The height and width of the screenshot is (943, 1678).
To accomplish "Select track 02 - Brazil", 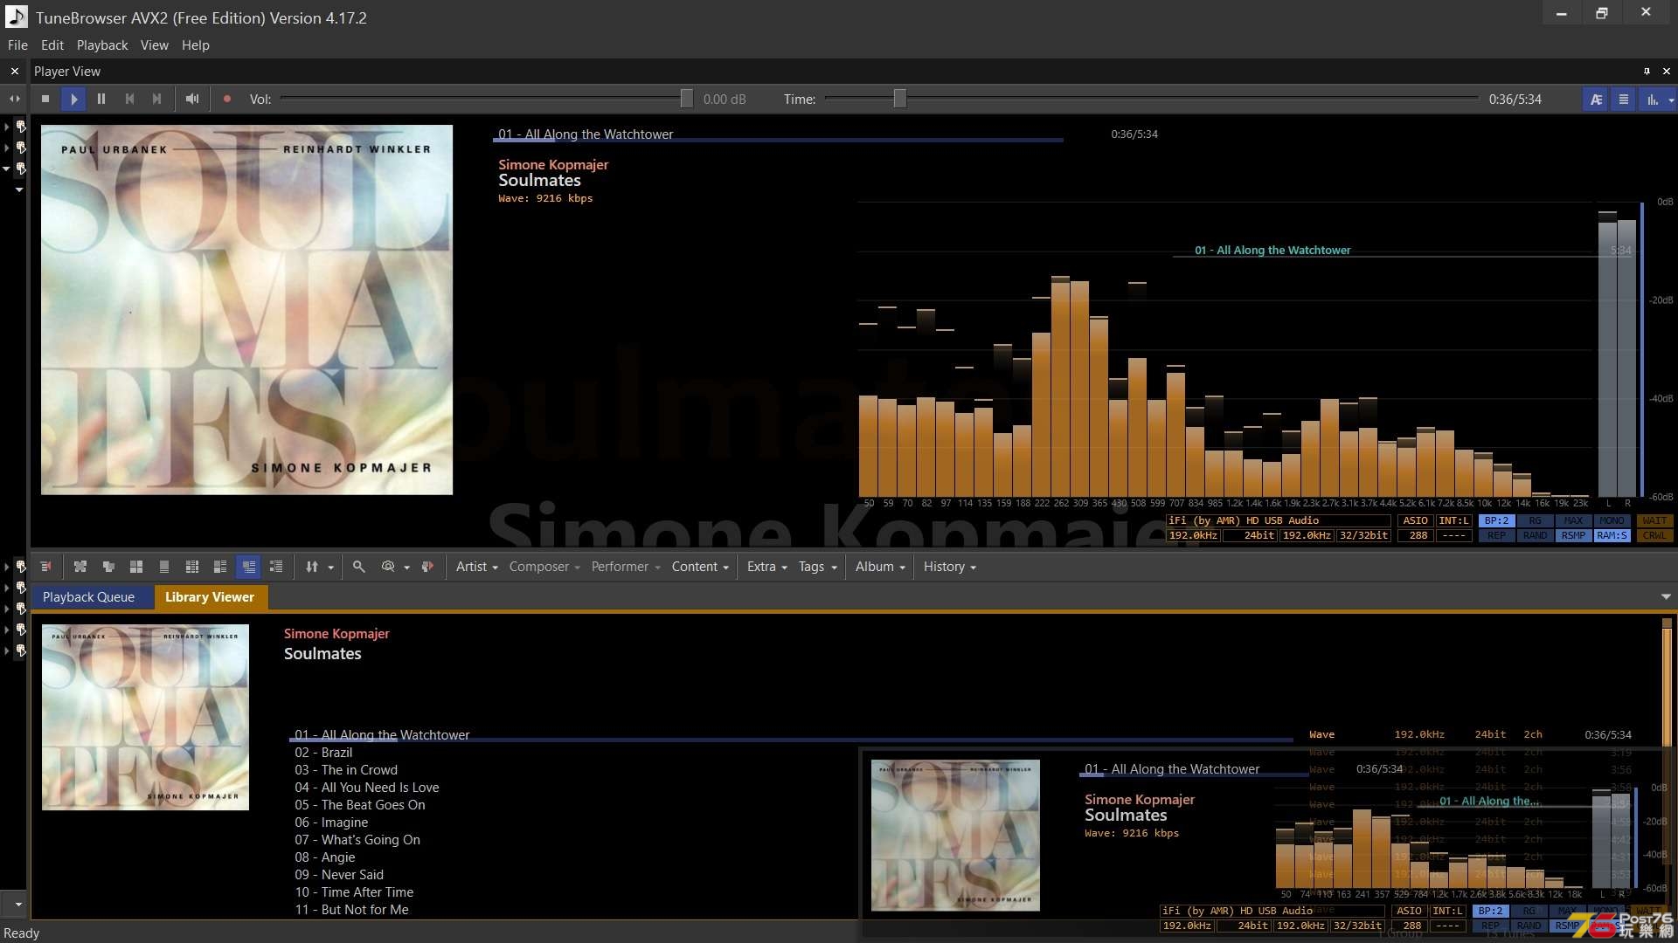I will 323,753.
